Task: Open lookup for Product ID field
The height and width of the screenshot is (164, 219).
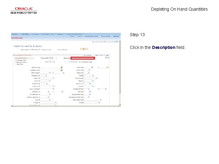Action: click(56, 103)
